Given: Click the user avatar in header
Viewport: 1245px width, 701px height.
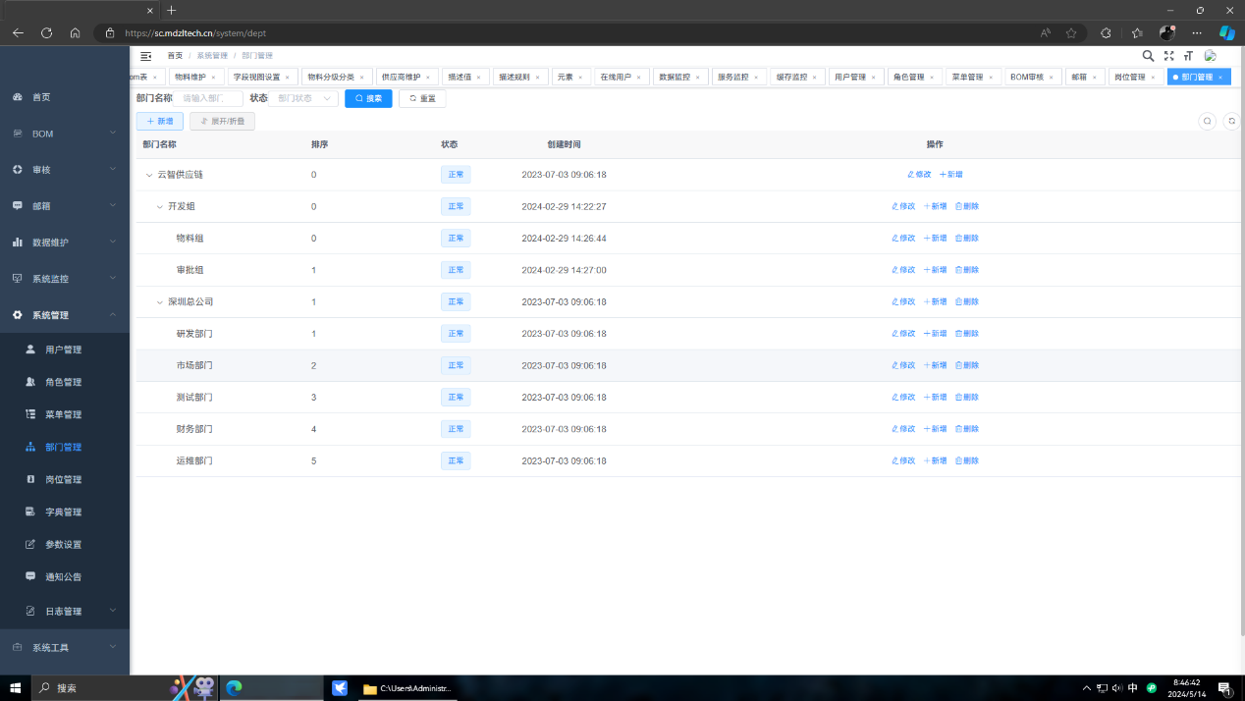Looking at the screenshot, I should tap(1211, 56).
